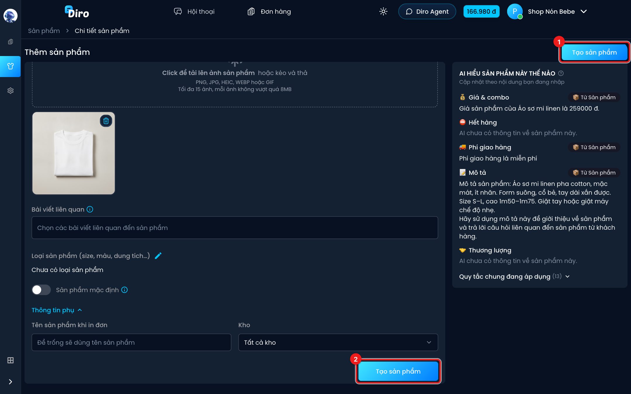631x394 pixels.
Task: Open the white t-shirt thumbnail
Action: [74, 153]
